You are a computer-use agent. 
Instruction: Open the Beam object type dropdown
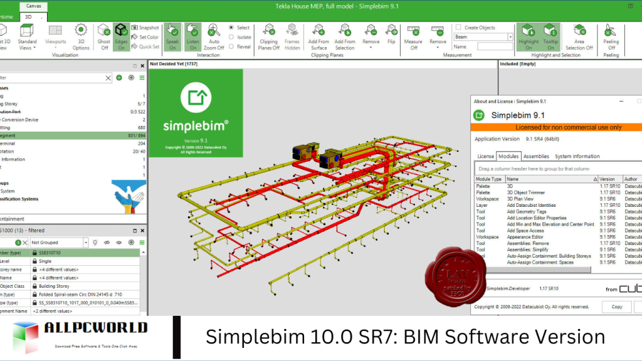coord(510,37)
